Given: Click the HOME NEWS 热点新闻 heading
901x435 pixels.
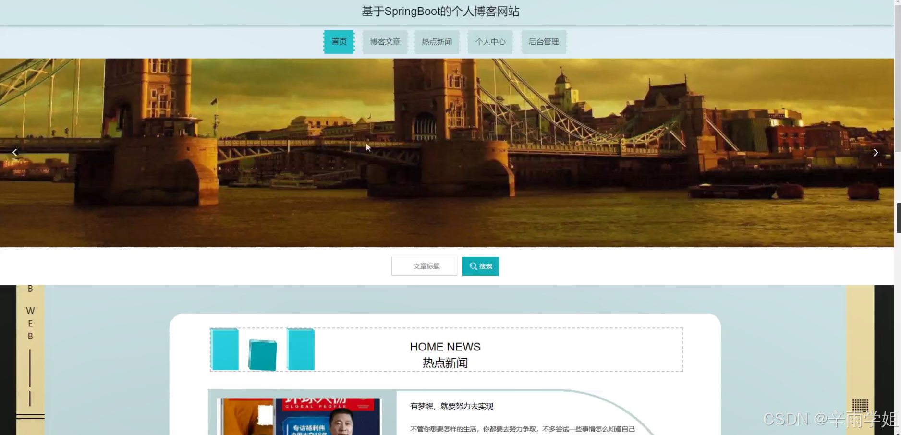Looking at the screenshot, I should pyautogui.click(x=445, y=354).
